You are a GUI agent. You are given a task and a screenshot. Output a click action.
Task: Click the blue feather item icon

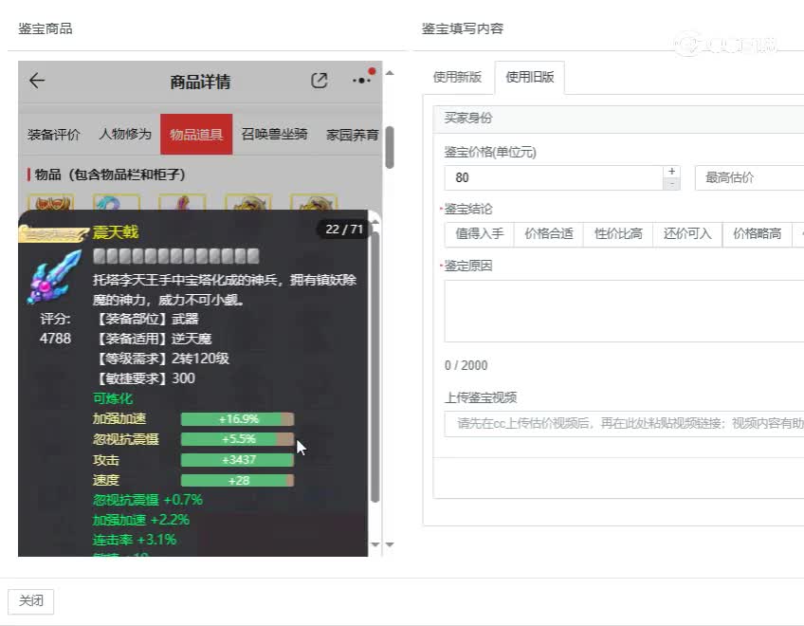[x=116, y=204]
